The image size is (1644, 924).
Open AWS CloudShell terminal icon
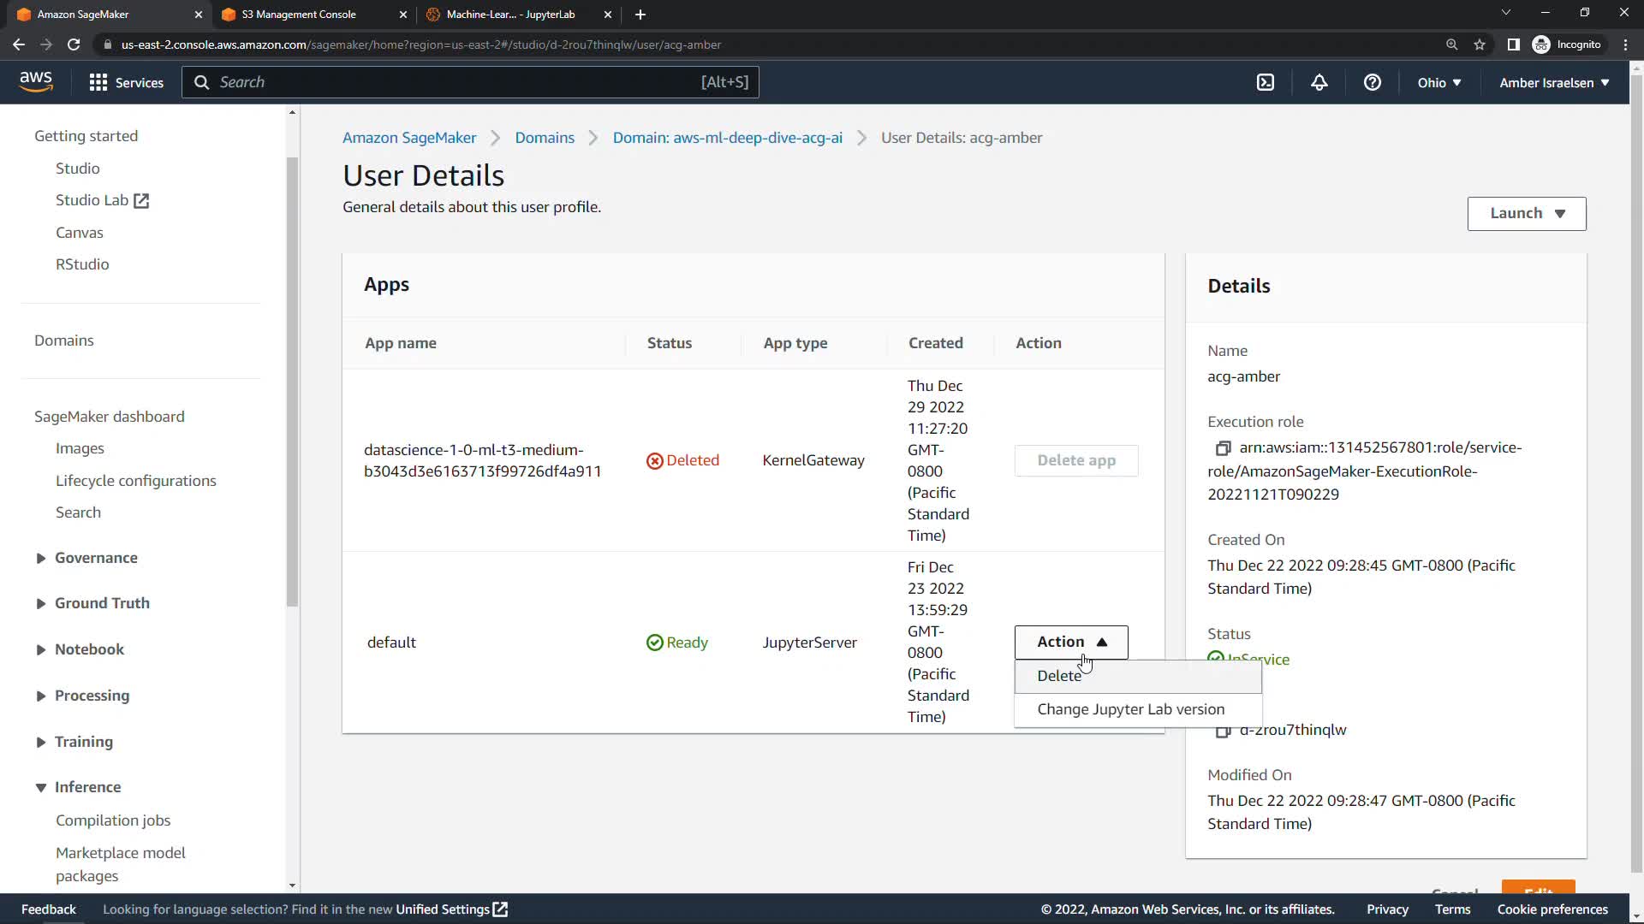coord(1266,82)
